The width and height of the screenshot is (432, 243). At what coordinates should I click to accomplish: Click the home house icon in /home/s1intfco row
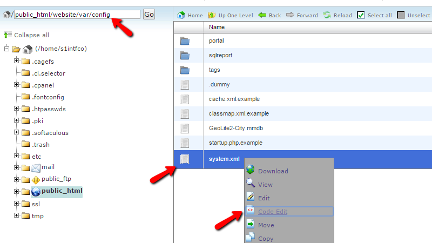click(x=28, y=49)
